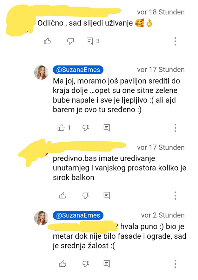Reply to the 'srednja žalost' comment

pyautogui.click(x=107, y=264)
